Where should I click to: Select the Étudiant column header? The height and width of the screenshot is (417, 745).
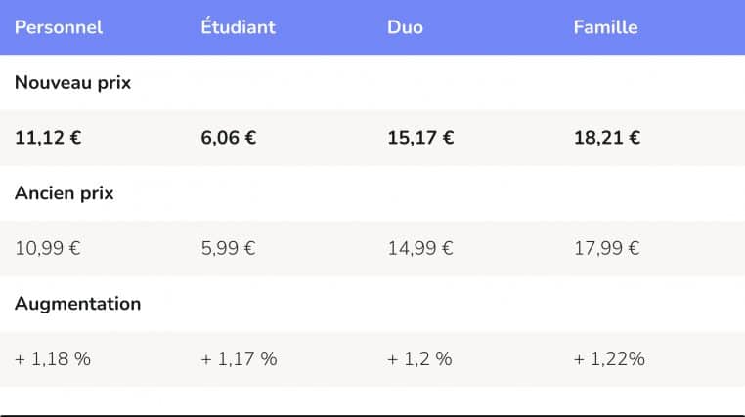pos(238,26)
